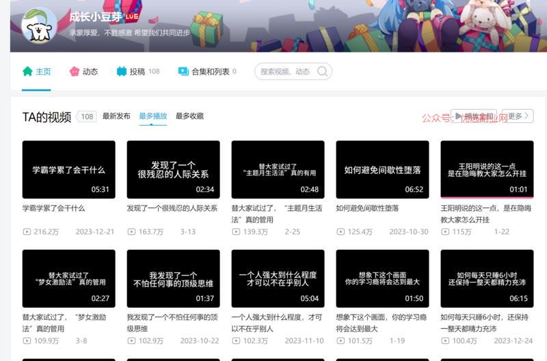Click play count icon beside 100.4万
Viewport: 547px width, 361px height.
coord(446,341)
